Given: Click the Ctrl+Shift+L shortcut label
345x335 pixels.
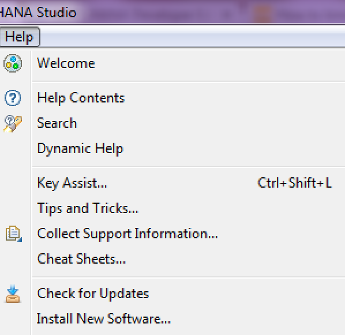Looking at the screenshot, I should pyautogui.click(x=295, y=182).
